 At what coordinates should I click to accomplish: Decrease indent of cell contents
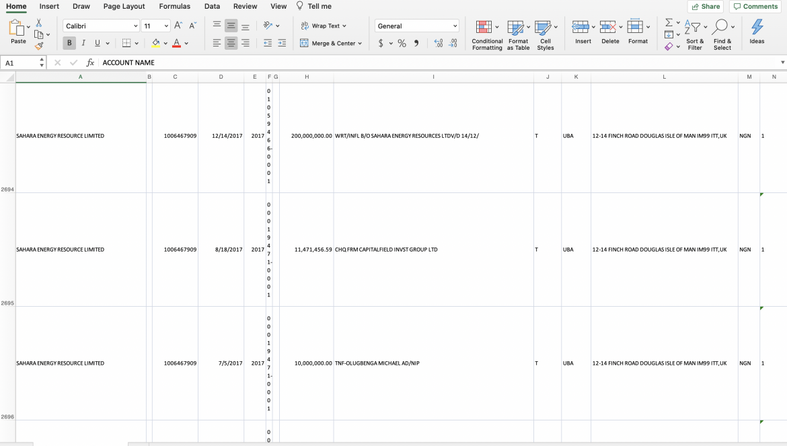tap(268, 43)
